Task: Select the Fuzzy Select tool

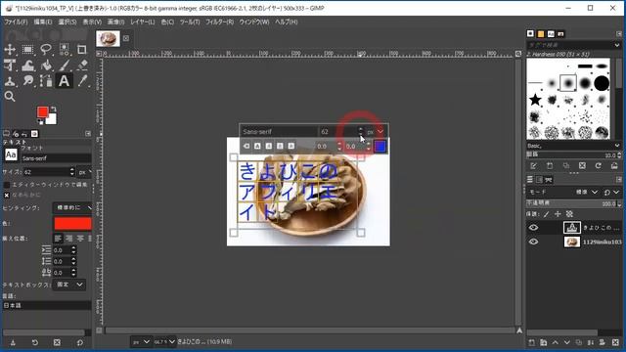Action: 64,50
